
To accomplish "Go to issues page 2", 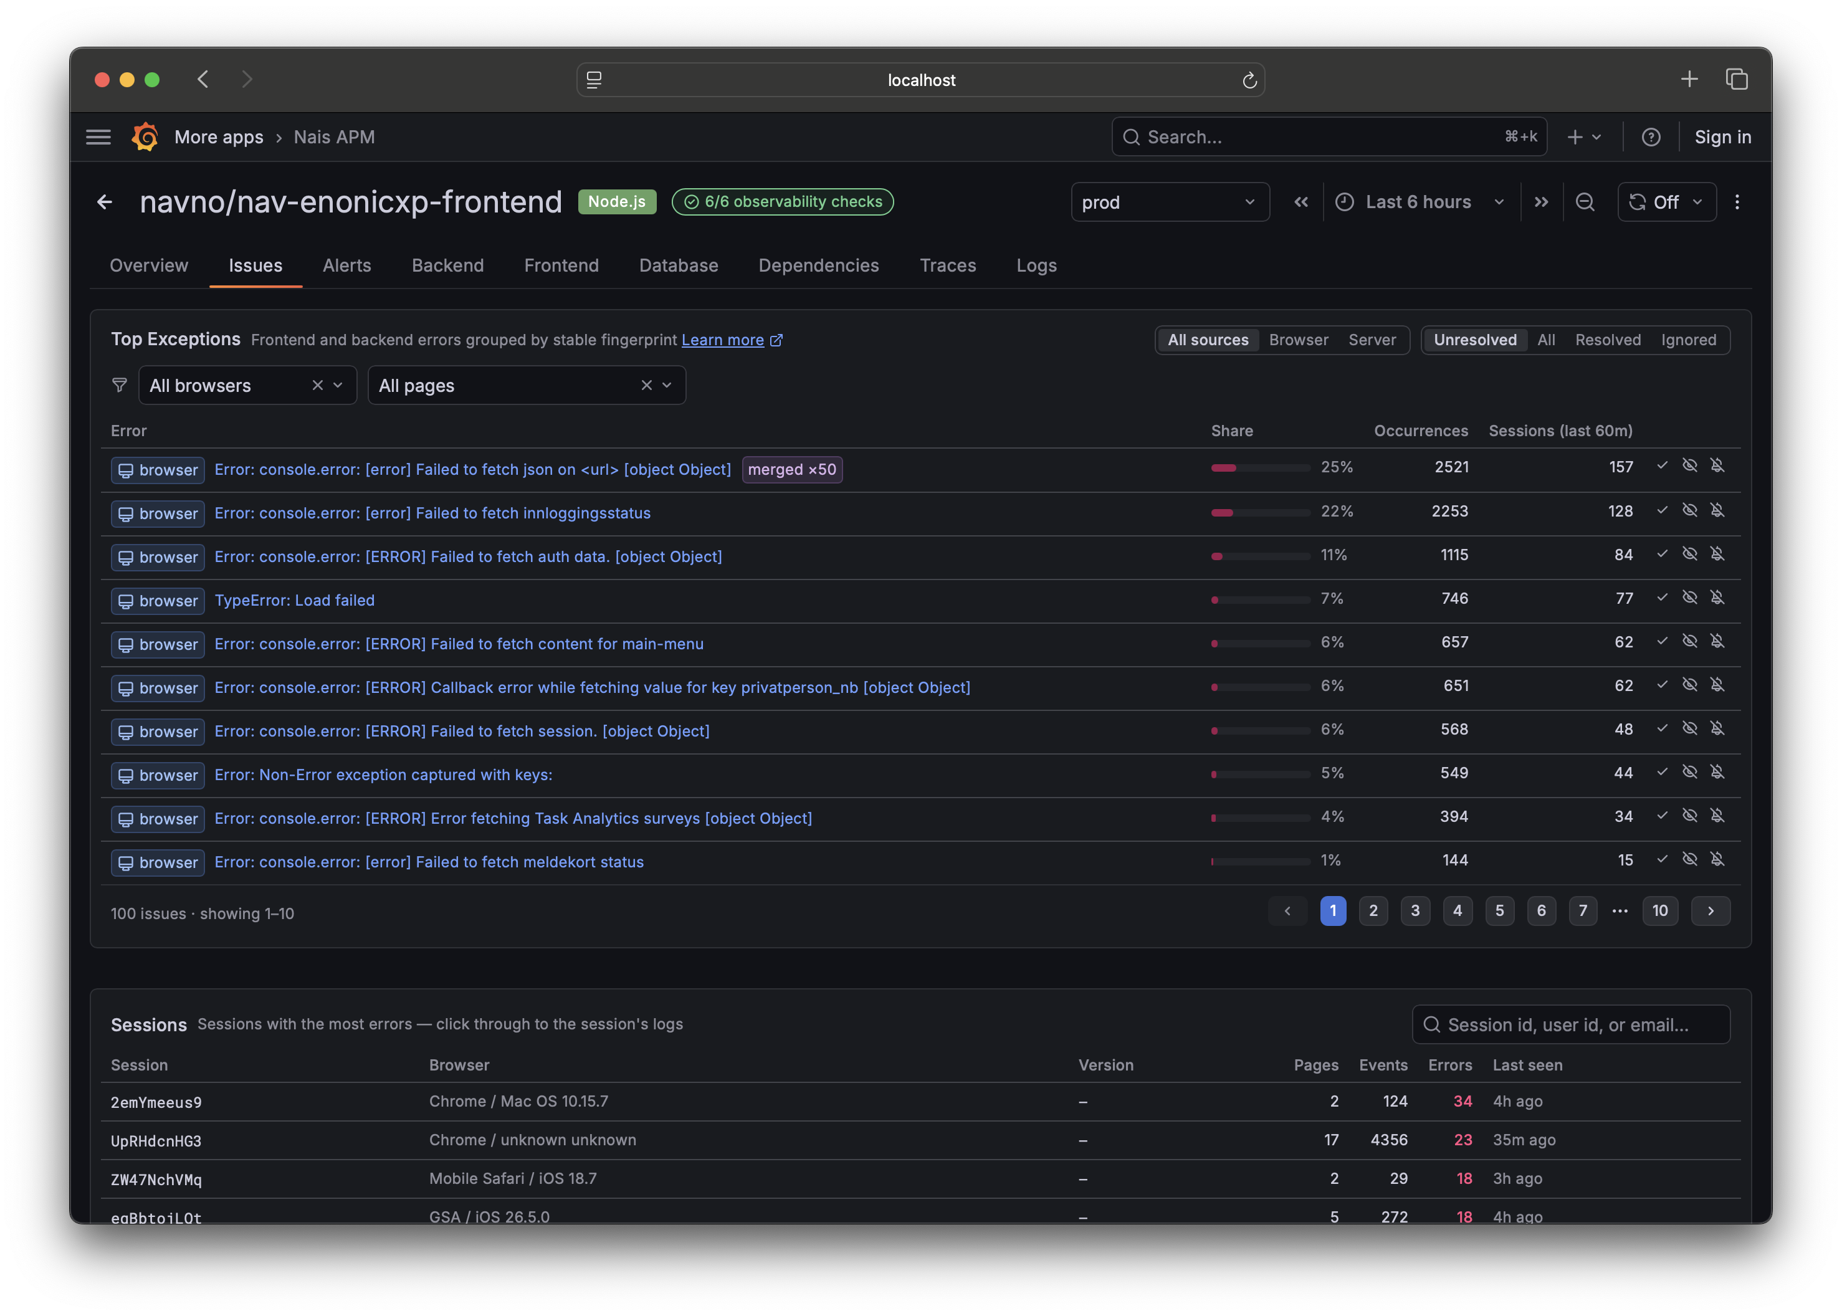I will point(1373,911).
